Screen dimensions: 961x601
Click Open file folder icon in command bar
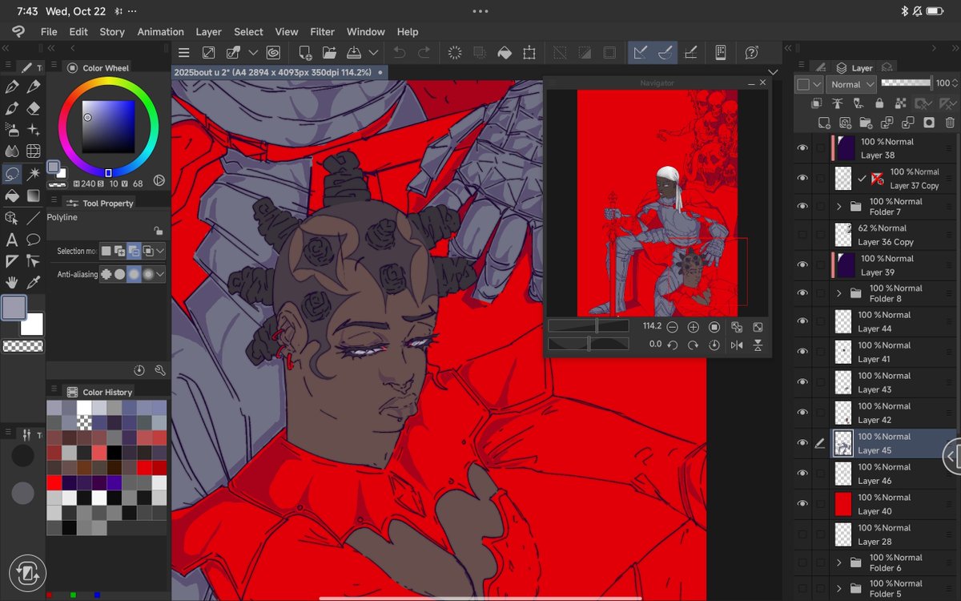tap(329, 53)
